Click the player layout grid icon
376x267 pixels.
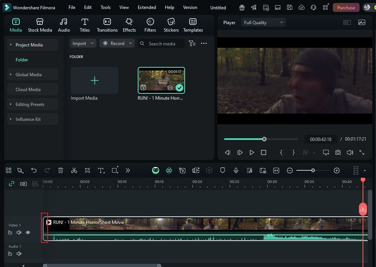(x=347, y=23)
